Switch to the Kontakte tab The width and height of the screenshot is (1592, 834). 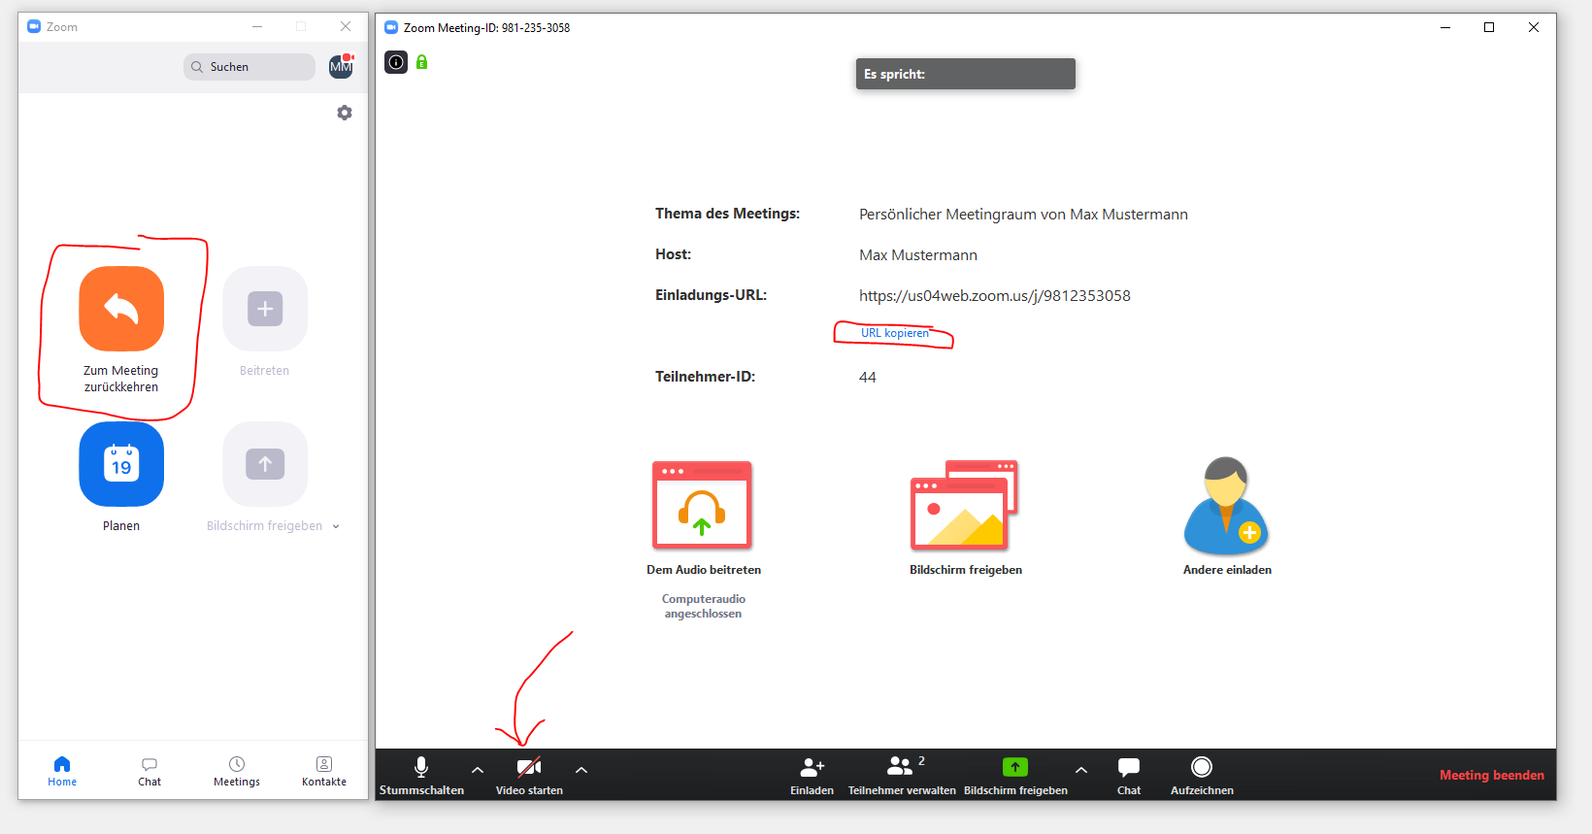pyautogui.click(x=324, y=772)
